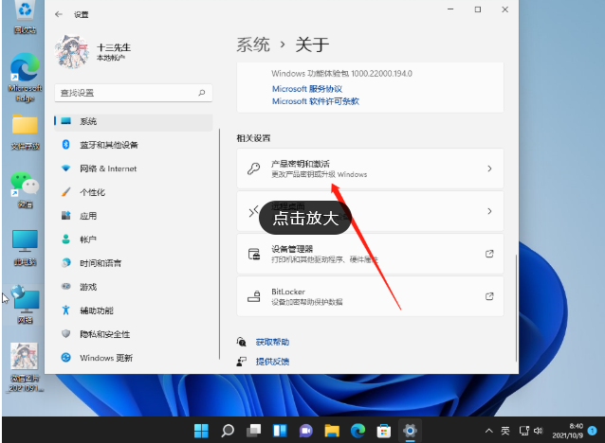Click the search magnifier in settings box
The image size is (605, 443).
click(x=202, y=93)
